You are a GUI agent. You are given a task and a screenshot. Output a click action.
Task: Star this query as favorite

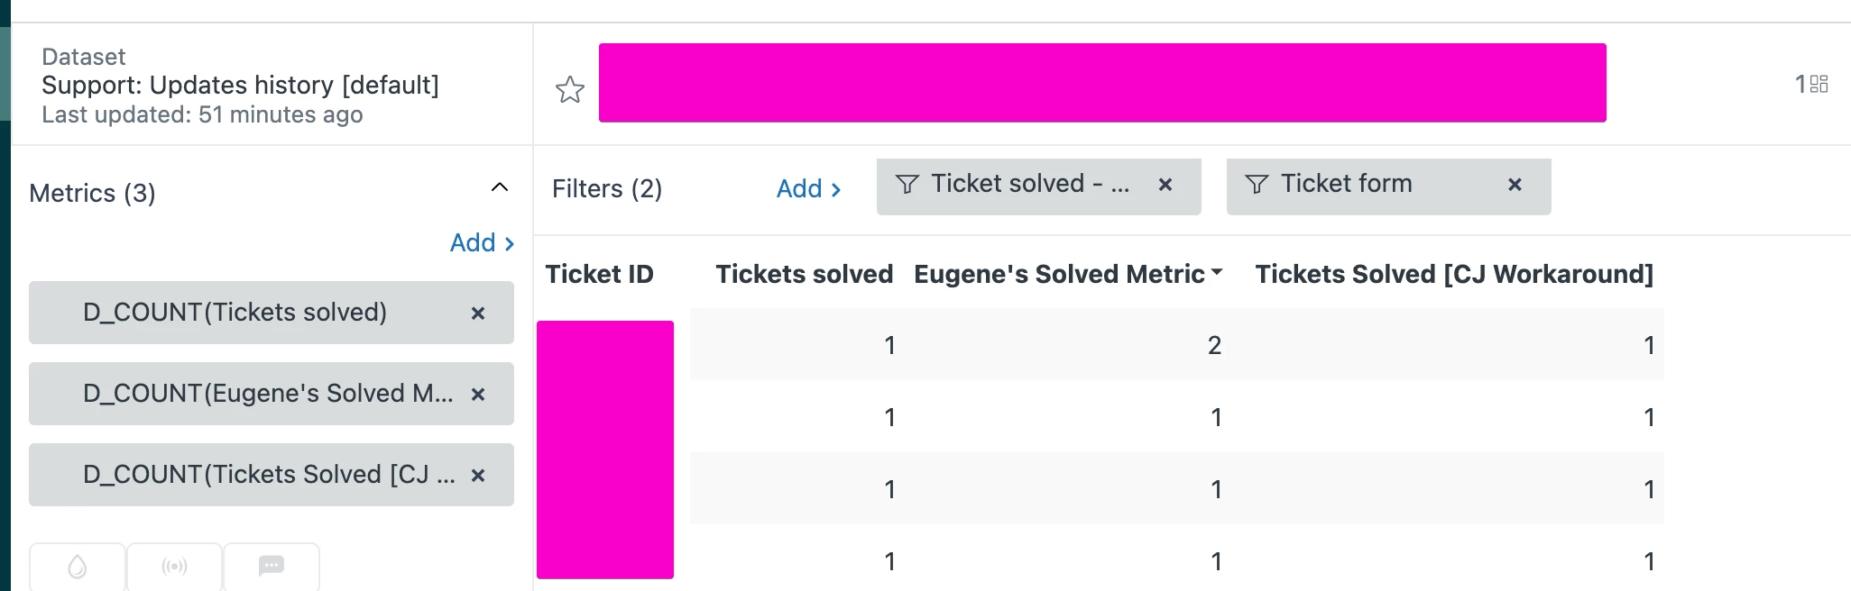[569, 89]
